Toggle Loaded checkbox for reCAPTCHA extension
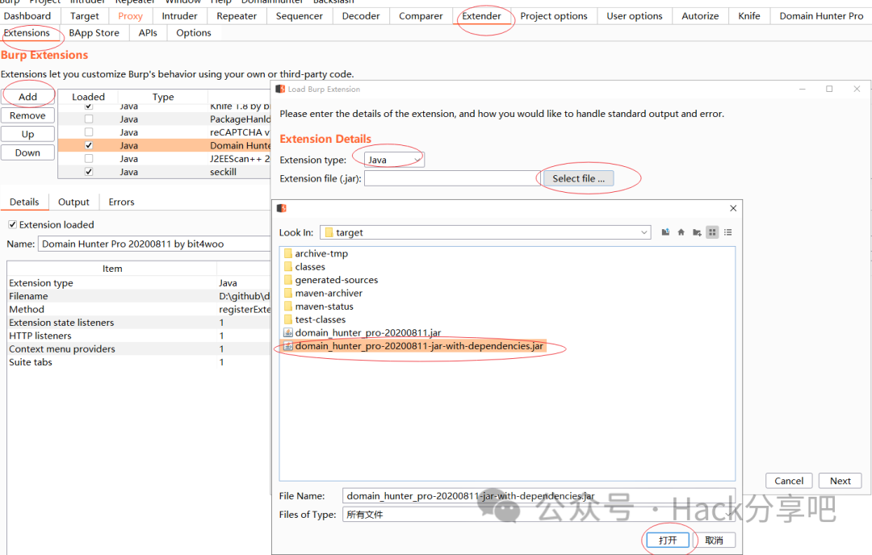This screenshot has height=555, width=872. coord(89,132)
